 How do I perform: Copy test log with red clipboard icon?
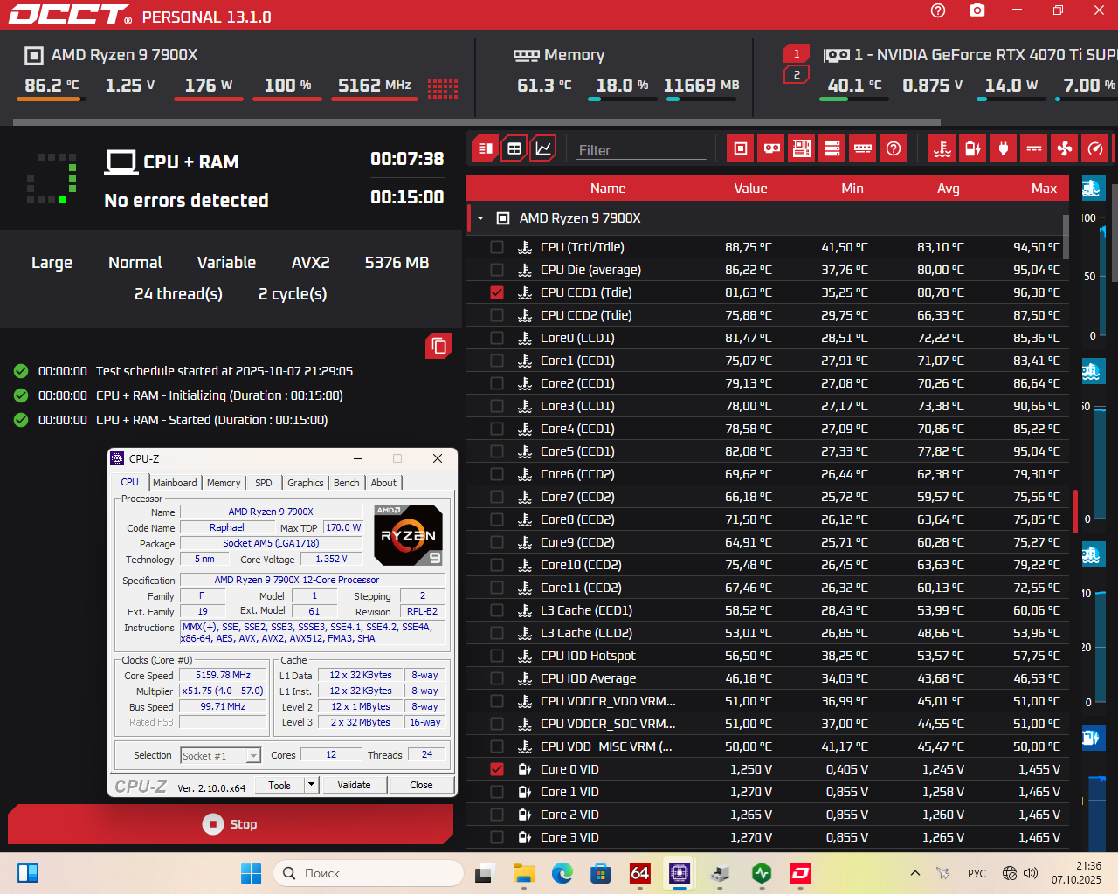438,347
